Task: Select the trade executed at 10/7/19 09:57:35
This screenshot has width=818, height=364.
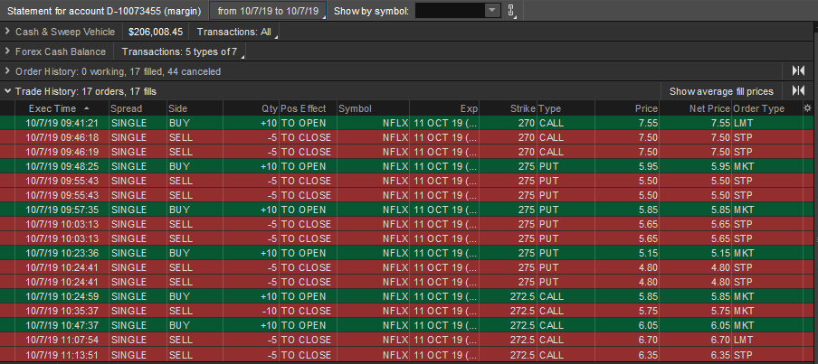Action: point(409,210)
